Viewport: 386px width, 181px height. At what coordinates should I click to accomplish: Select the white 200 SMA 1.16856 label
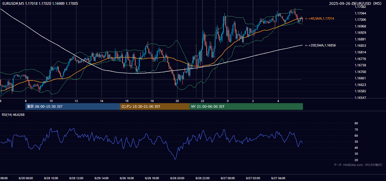tap(320, 46)
